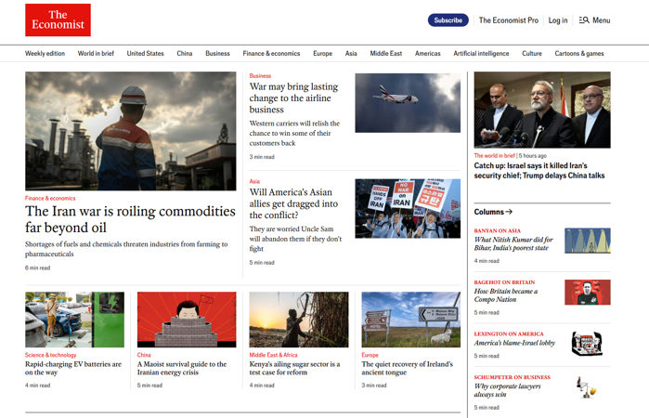Open the Bagehot column thumbnail image
The width and height of the screenshot is (649, 418).
(x=587, y=293)
